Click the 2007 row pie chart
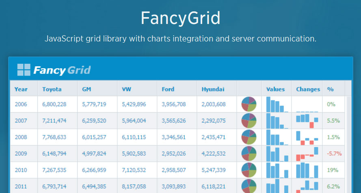Image resolution: width=361 pixels, height=193 pixels. click(249, 121)
